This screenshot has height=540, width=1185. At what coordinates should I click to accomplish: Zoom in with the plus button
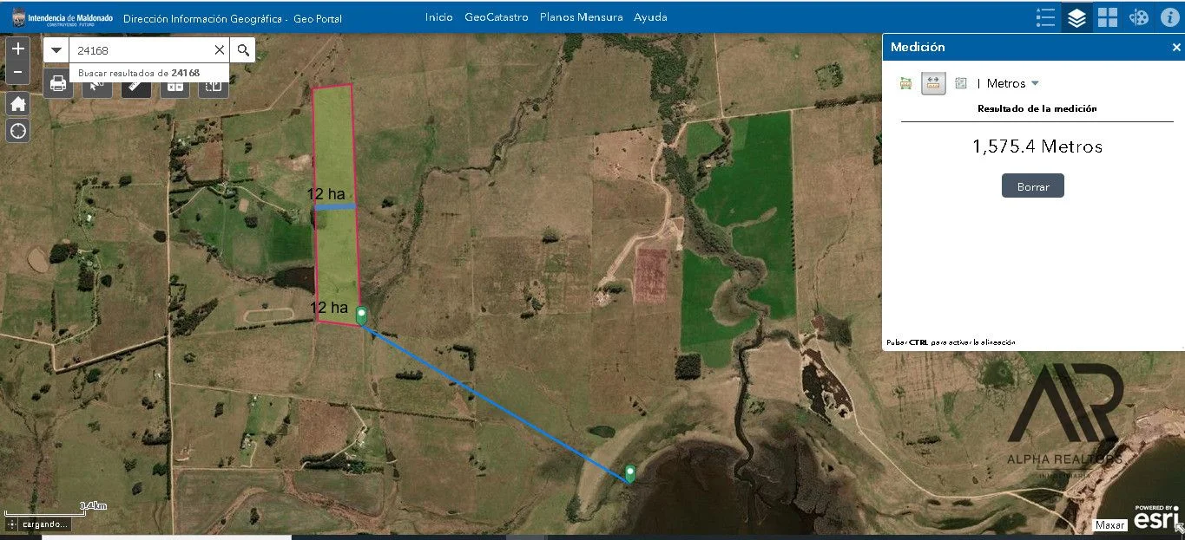click(x=17, y=49)
